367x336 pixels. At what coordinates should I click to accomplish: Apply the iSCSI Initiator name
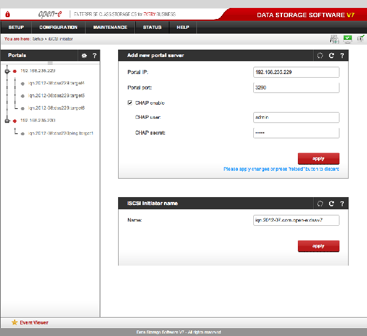pos(318,246)
